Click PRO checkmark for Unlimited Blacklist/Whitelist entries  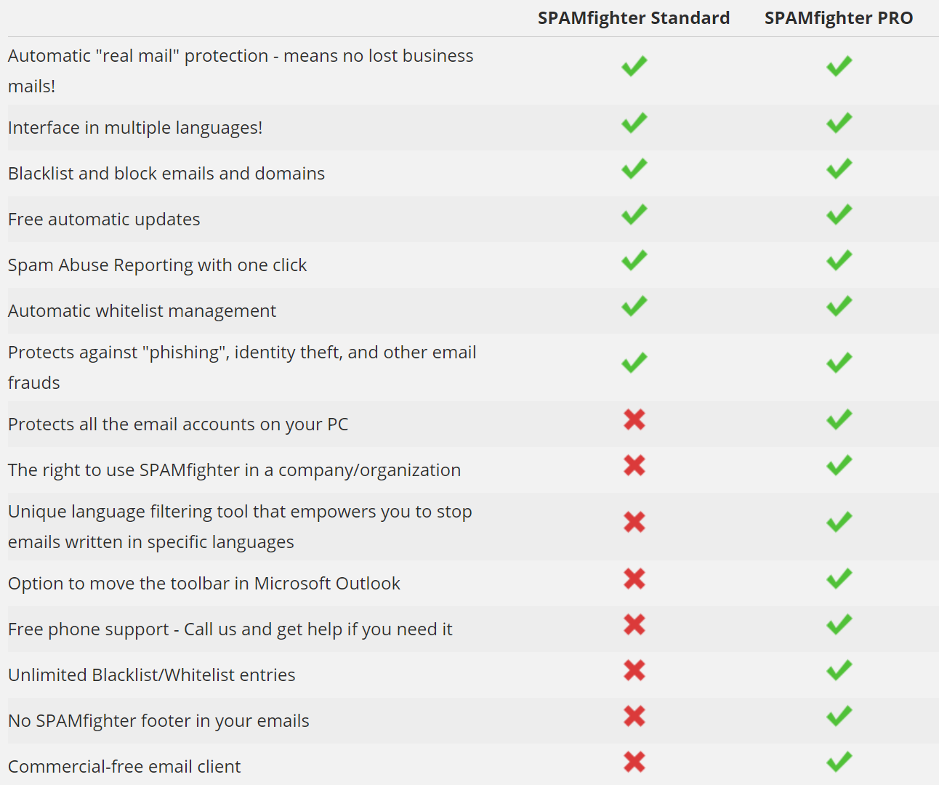839,670
